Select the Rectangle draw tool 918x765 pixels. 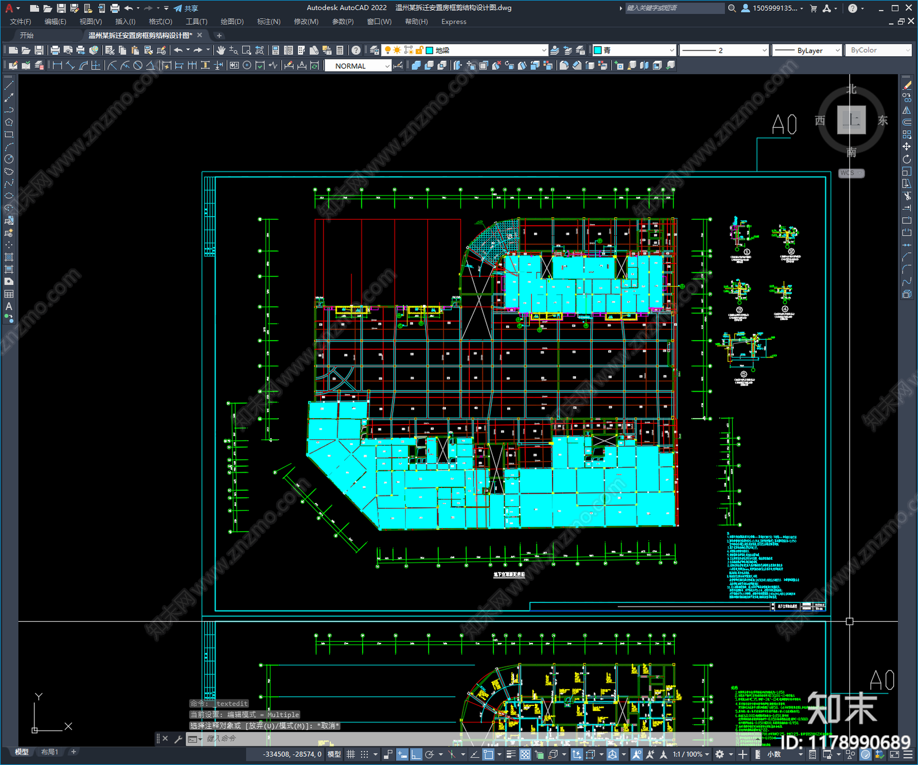tap(9, 135)
